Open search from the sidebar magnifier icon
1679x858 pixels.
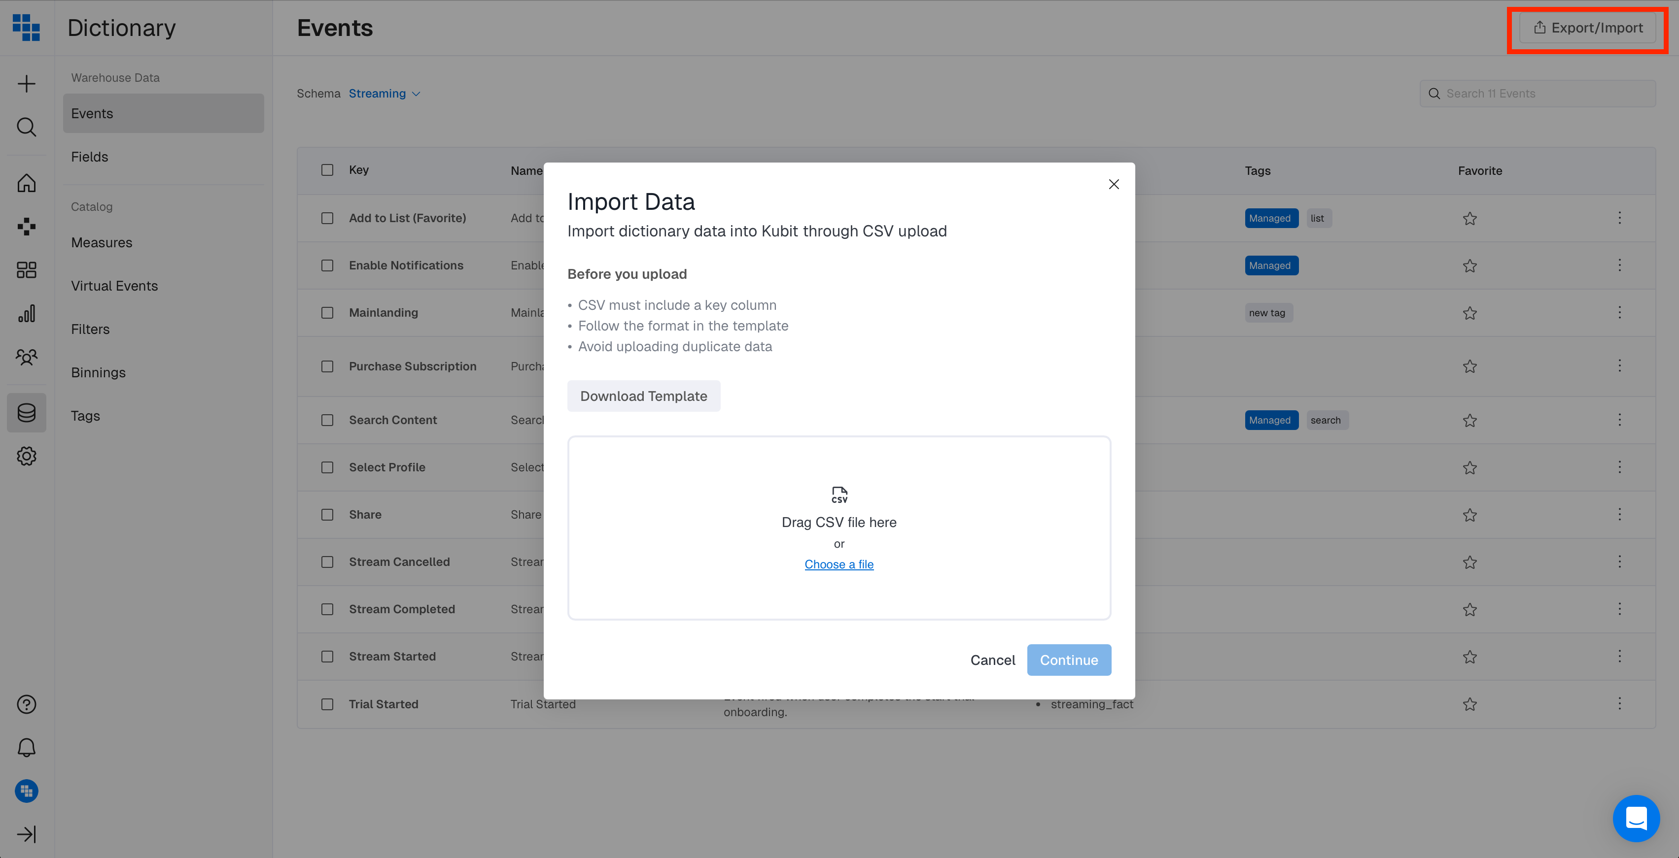26,127
